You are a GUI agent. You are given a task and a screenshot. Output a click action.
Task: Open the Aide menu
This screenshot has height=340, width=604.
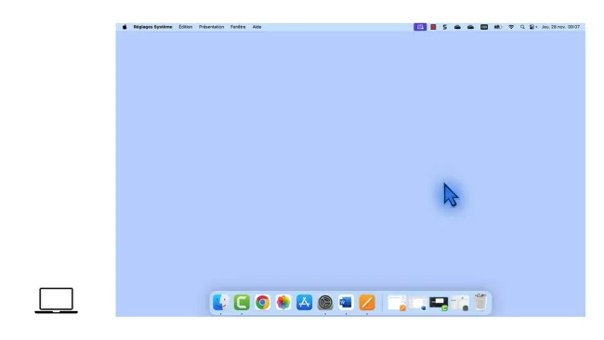coord(256,27)
